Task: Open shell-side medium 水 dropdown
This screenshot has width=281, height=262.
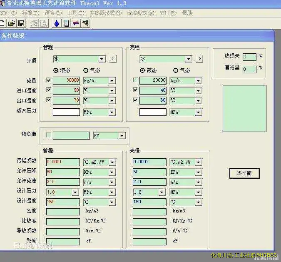Action: [x=188, y=59]
